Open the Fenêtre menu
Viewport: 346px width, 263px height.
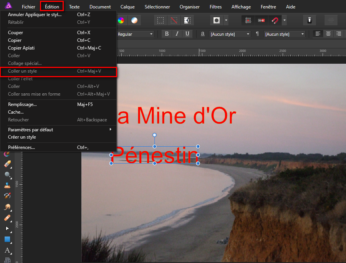pos(268,7)
